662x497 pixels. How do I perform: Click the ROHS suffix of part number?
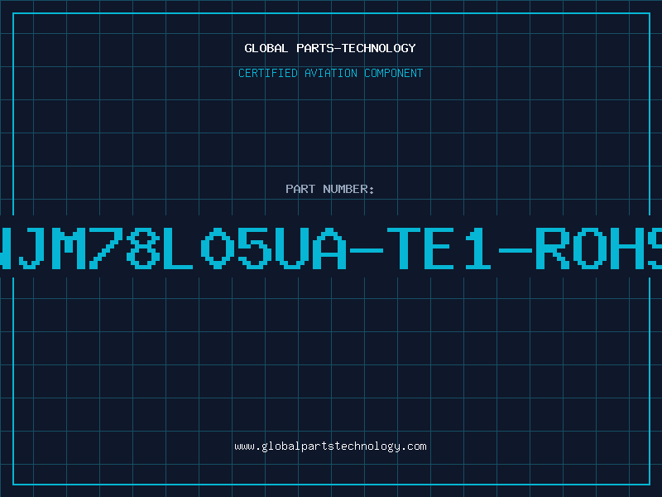pyautogui.click(x=598, y=248)
